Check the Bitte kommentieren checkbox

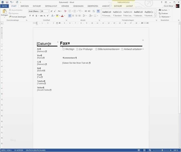click(x=96, y=49)
